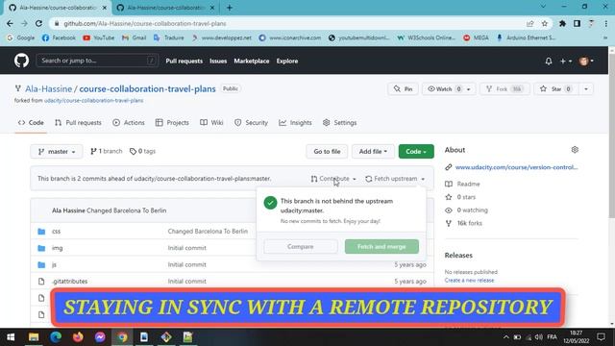Open the Actions tab

129,123
